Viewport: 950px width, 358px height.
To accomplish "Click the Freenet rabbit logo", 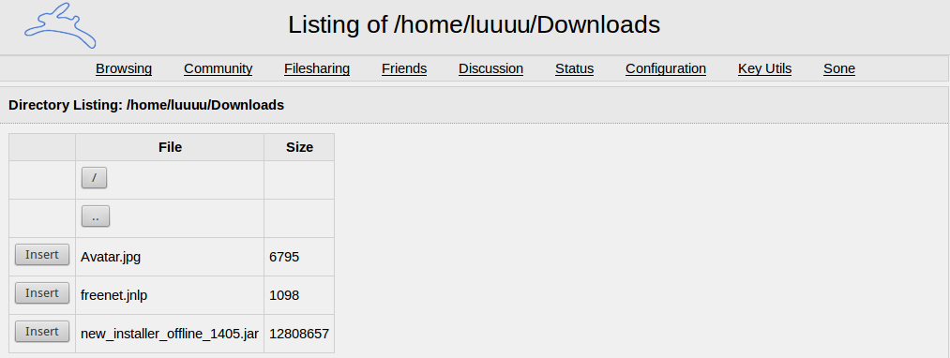I will point(60,25).
